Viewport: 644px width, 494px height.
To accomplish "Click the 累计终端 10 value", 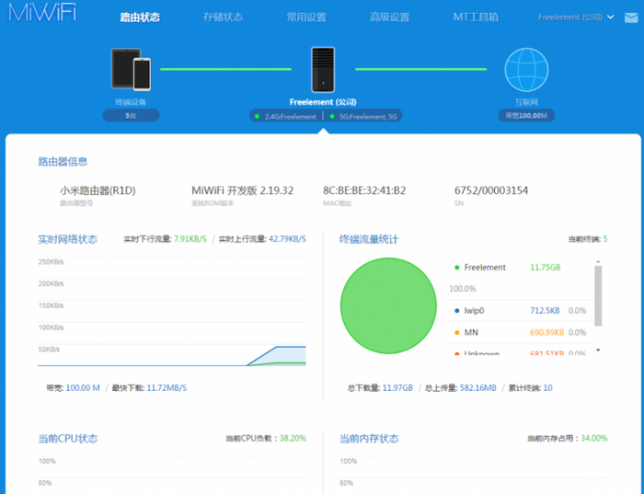I will pos(548,388).
